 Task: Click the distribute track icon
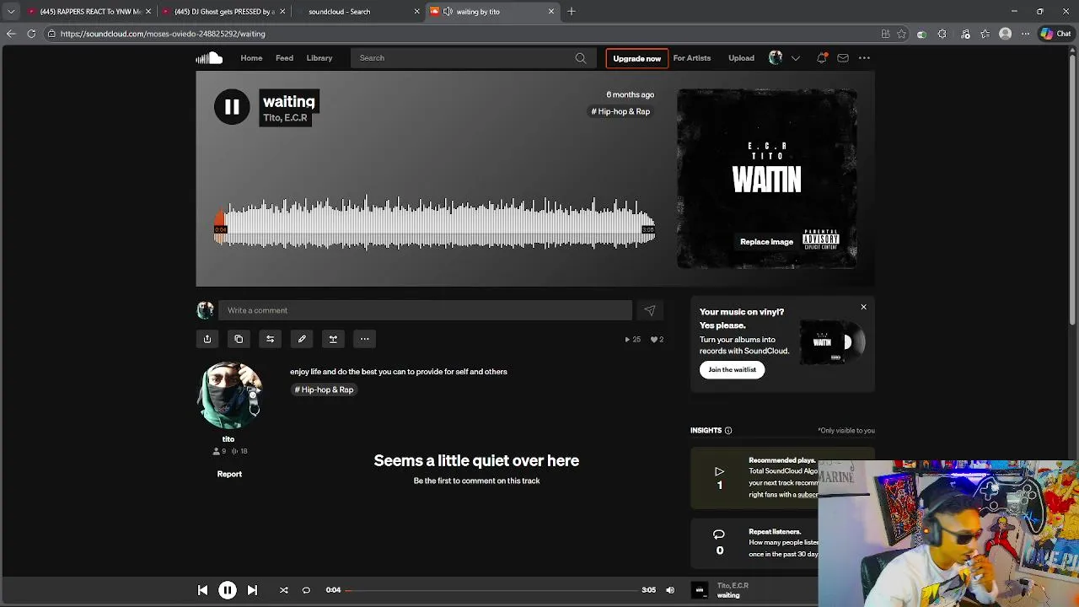[333, 339]
